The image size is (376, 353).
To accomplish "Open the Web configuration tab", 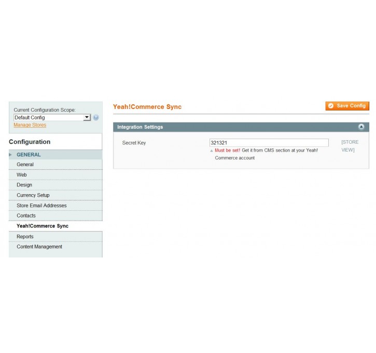I will 55,175.
